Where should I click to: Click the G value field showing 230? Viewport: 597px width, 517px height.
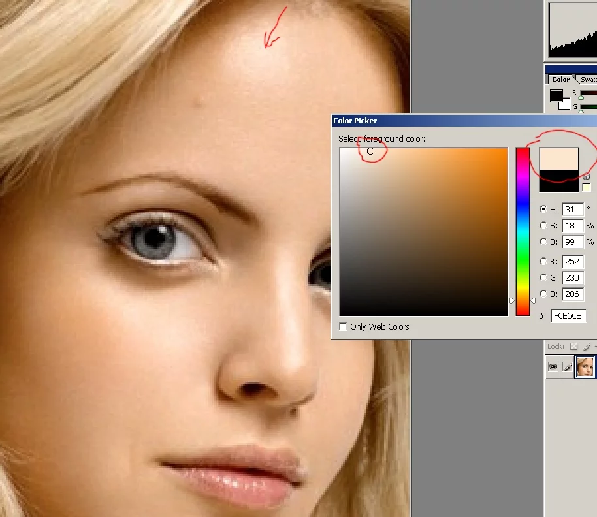tap(573, 277)
